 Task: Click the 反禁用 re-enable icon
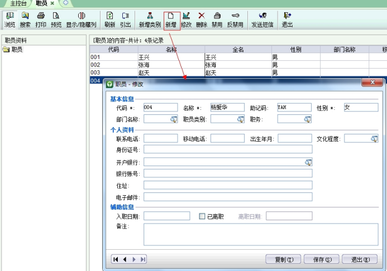coord(235,20)
